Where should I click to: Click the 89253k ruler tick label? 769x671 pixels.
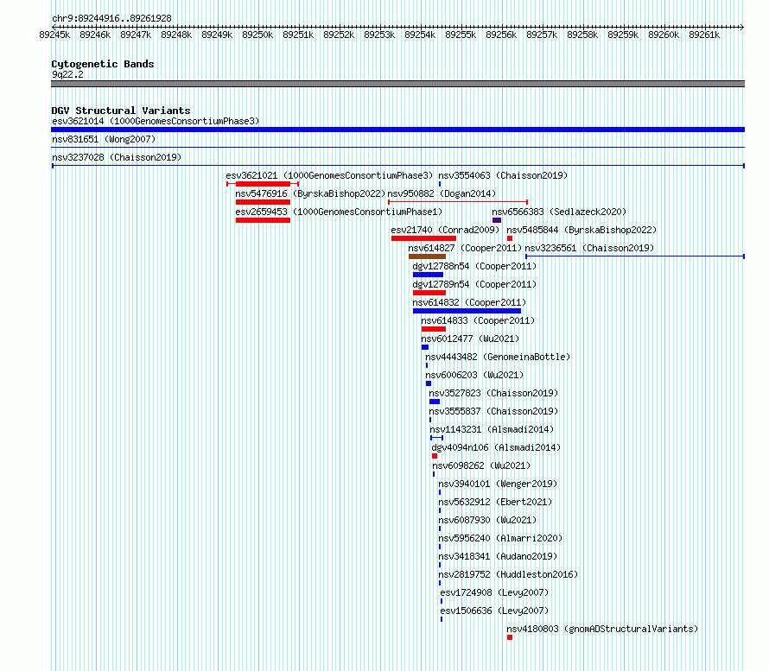[379, 35]
